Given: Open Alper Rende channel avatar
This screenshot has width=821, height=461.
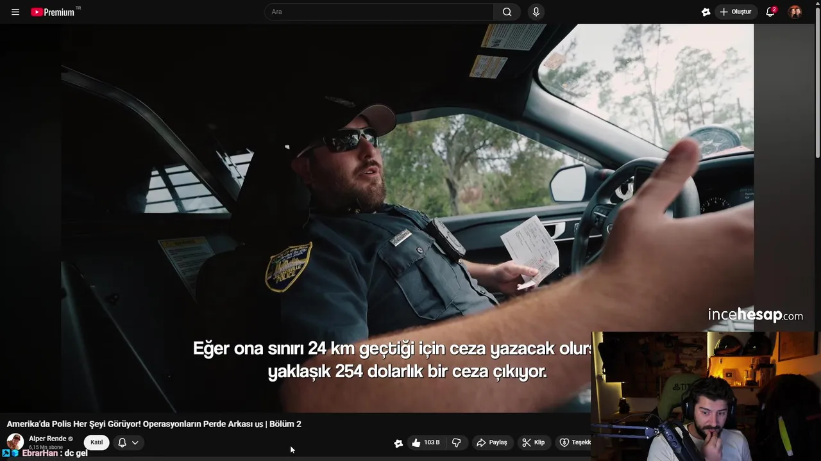Looking at the screenshot, I should tap(15, 442).
